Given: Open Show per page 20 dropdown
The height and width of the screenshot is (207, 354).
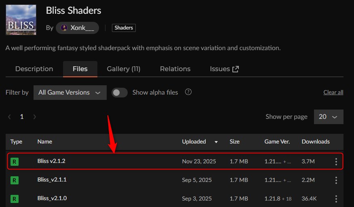Looking at the screenshot, I should pos(329,117).
